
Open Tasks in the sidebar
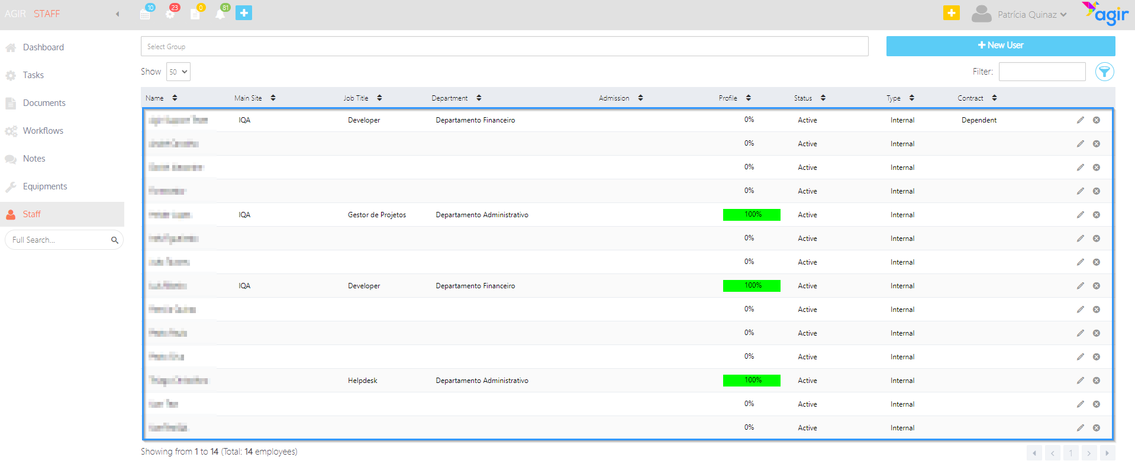[x=62, y=75]
